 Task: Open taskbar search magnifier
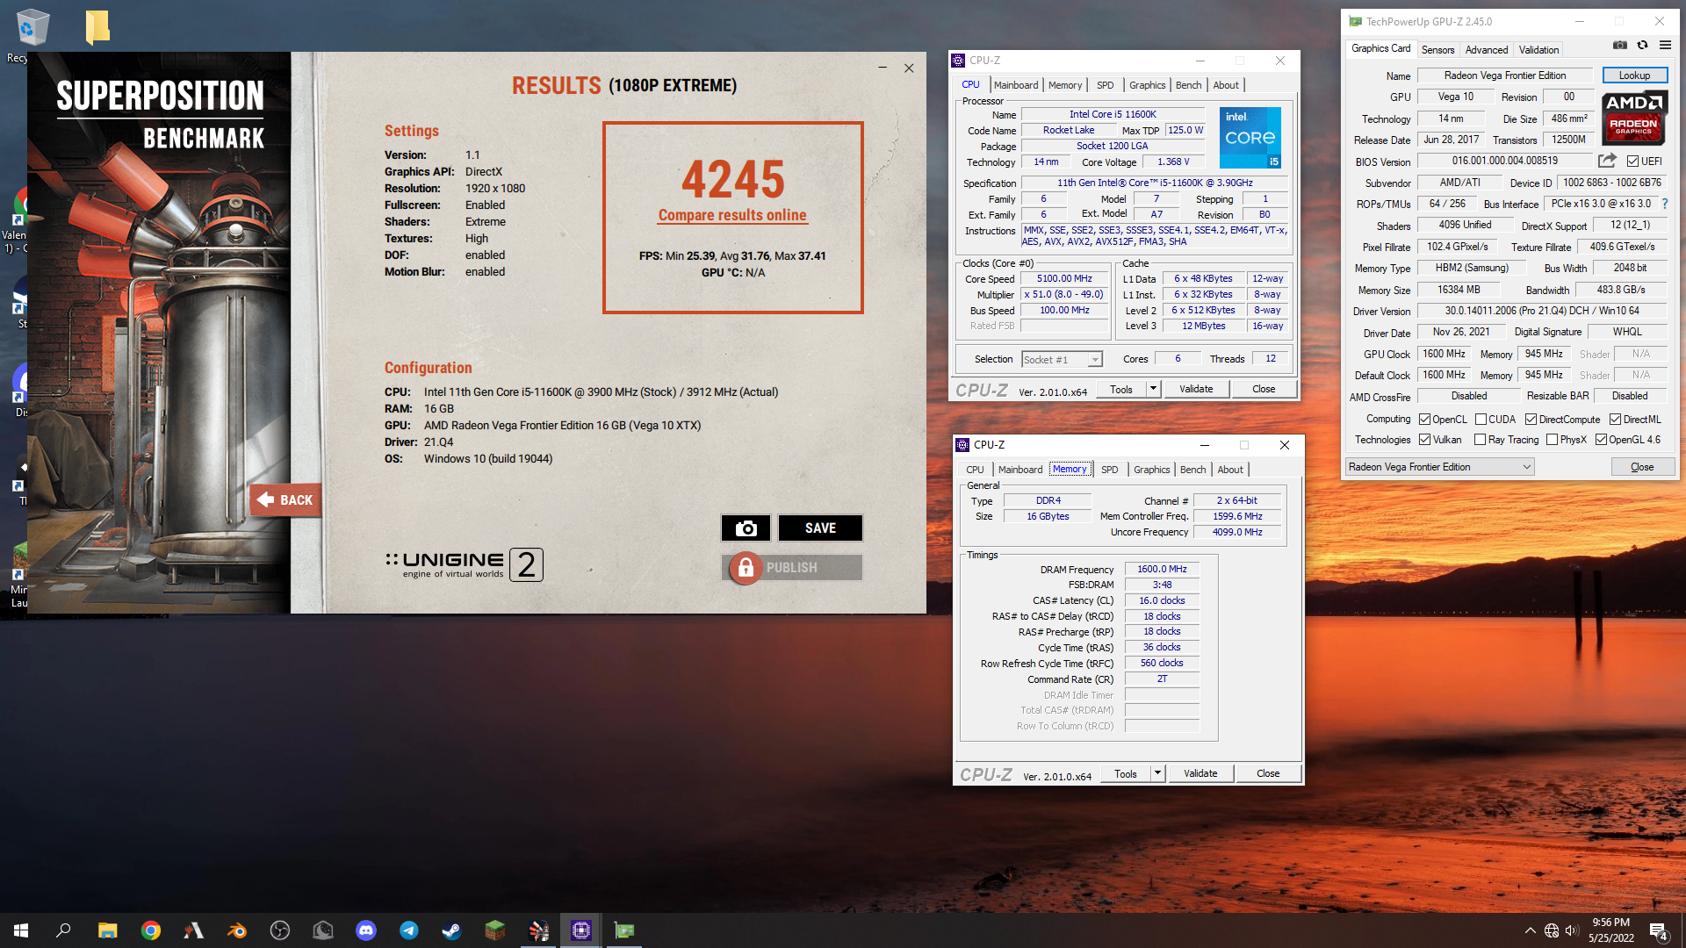63,930
